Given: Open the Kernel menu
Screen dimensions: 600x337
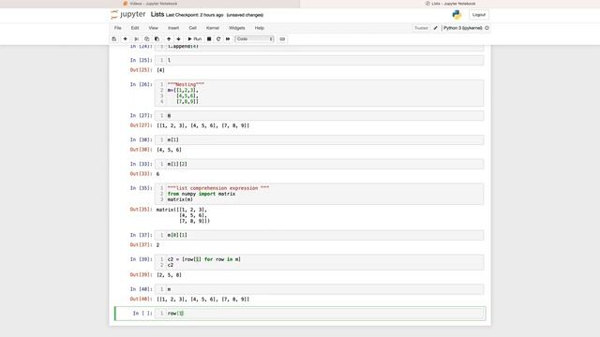Looking at the screenshot, I should click(213, 28).
